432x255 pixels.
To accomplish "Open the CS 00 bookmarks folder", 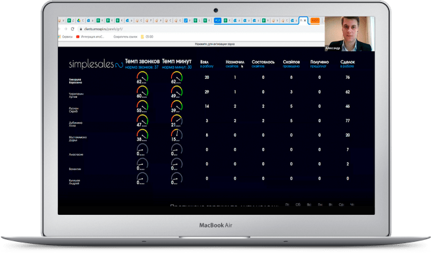I will point(147,37).
